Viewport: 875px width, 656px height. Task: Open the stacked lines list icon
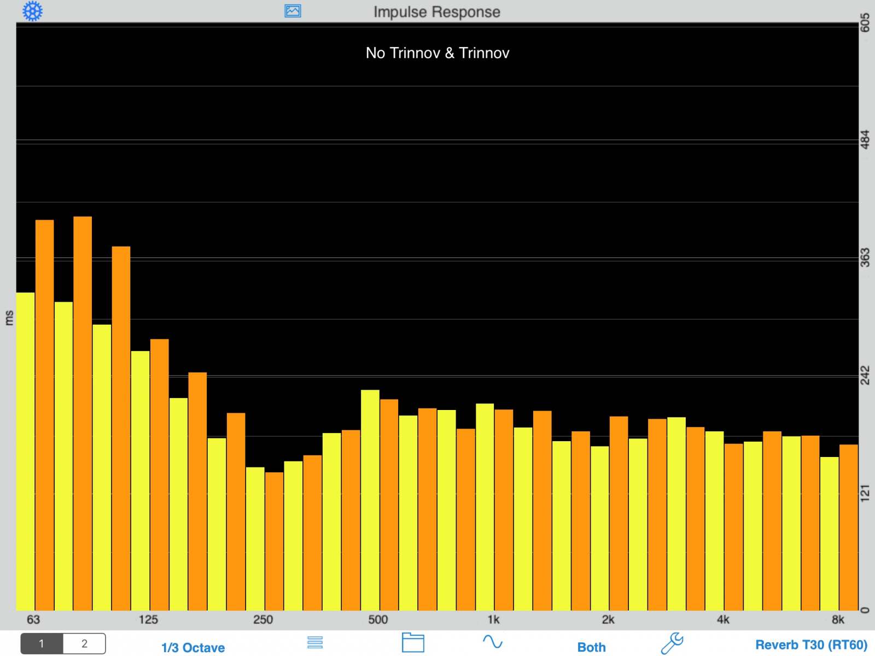tap(315, 642)
